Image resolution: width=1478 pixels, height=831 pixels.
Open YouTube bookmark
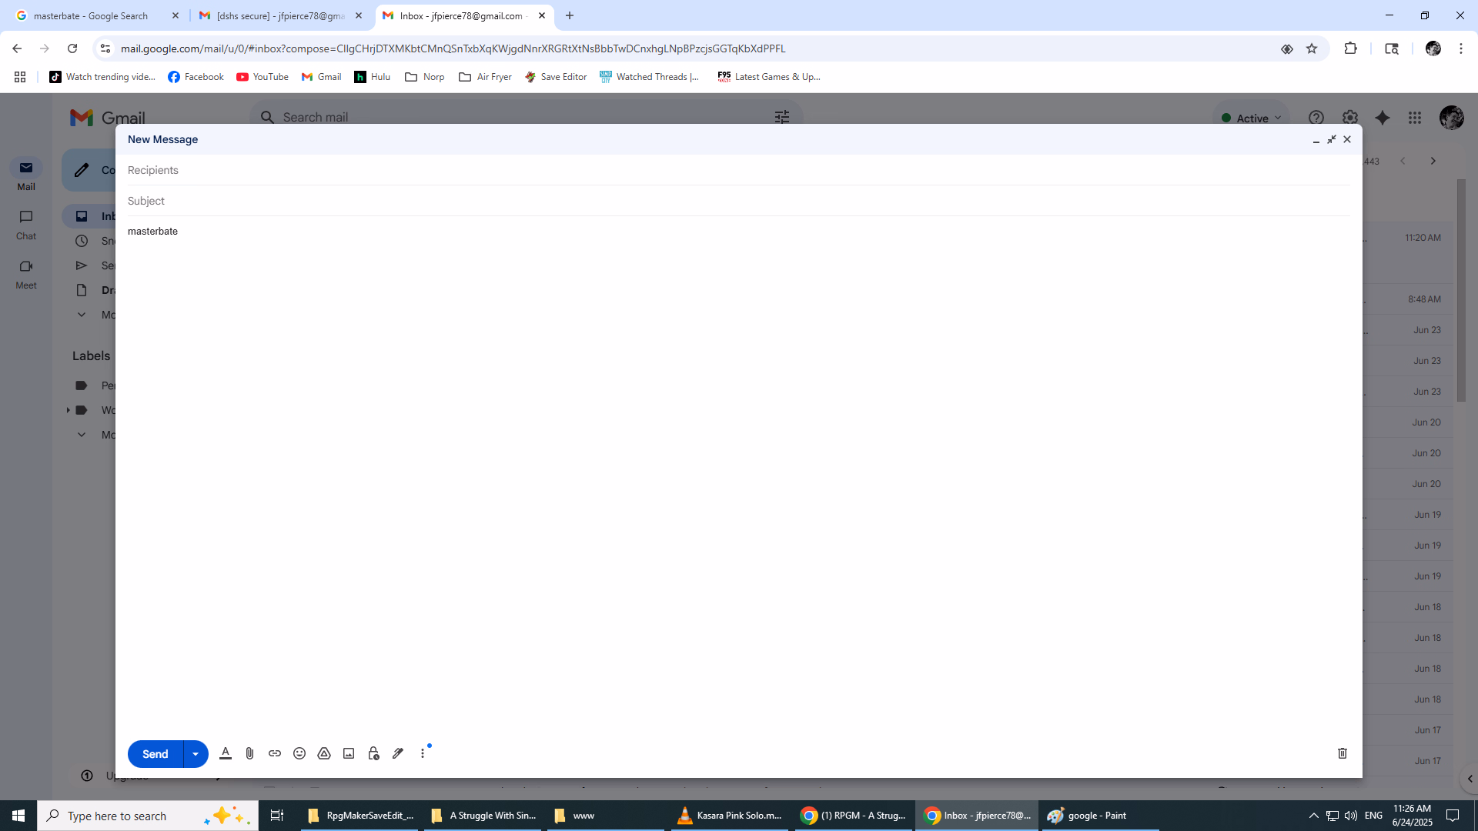coord(262,77)
